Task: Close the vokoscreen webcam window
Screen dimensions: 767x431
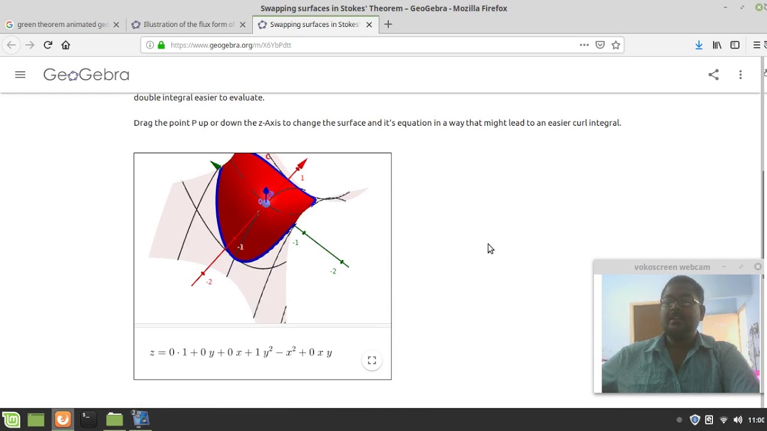Action: coord(757,267)
